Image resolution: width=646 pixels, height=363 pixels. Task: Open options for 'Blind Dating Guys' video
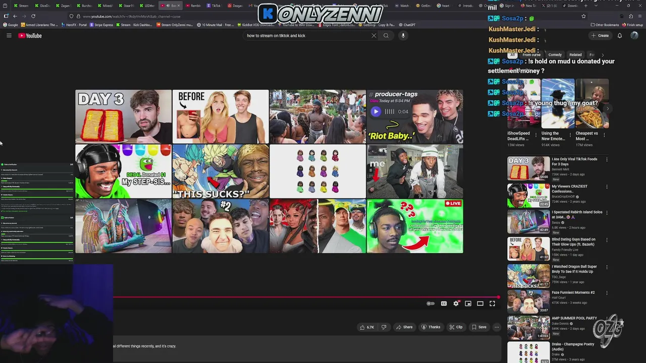(607, 240)
